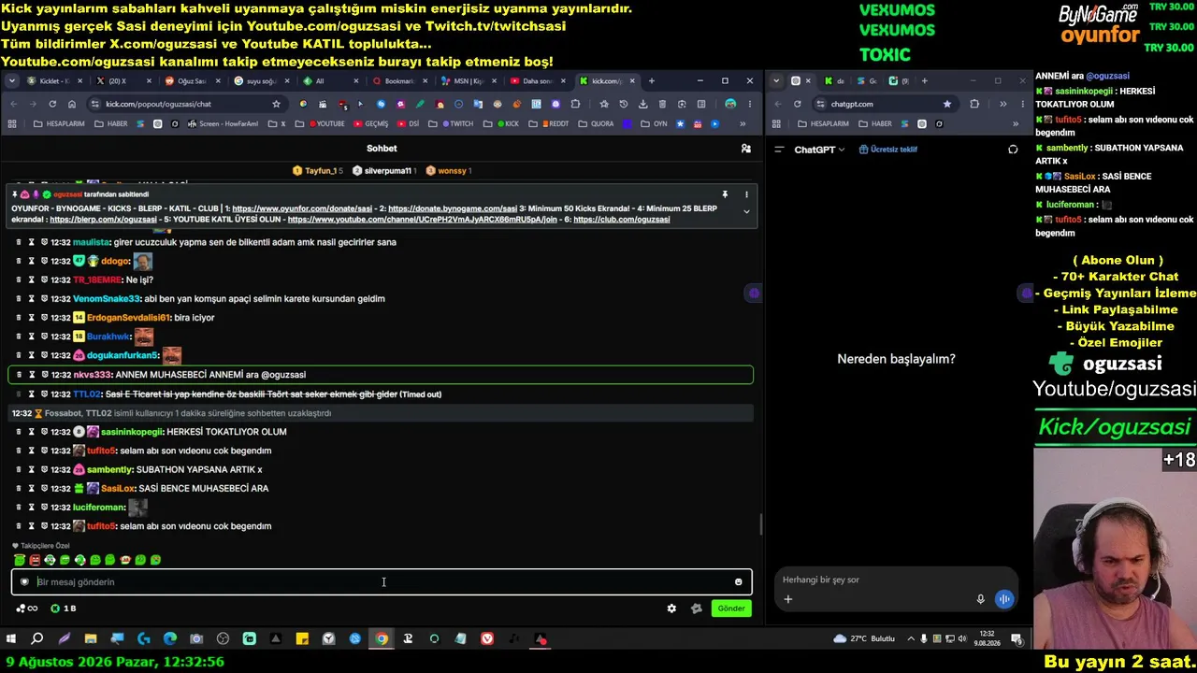Open Google Chrome from the taskbar

pos(382,639)
